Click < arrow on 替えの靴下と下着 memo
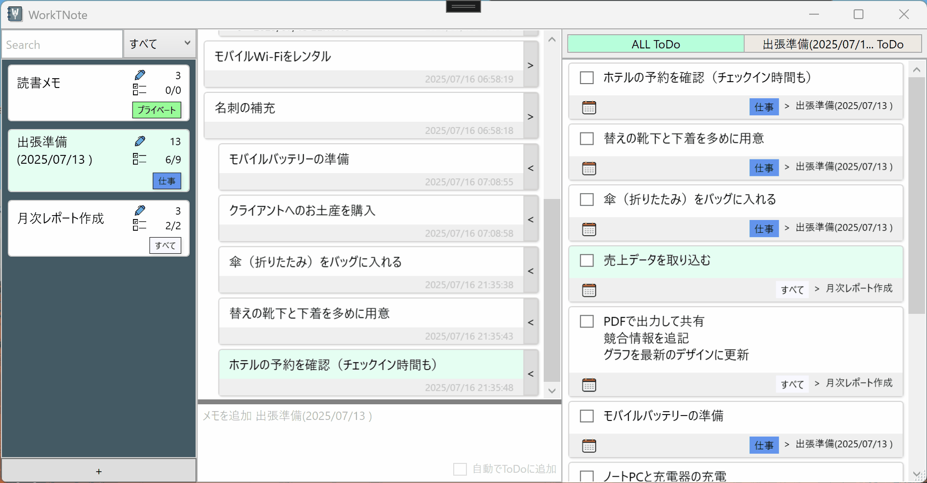 coord(530,322)
